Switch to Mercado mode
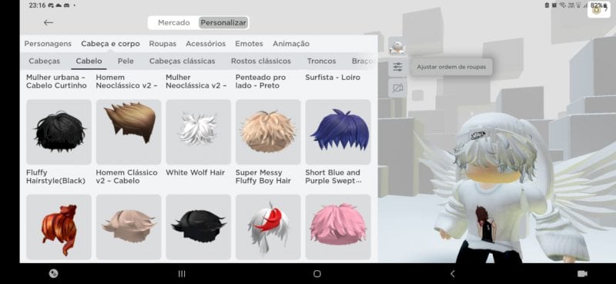The width and height of the screenshot is (616, 284). 174,23
